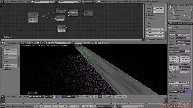
Task: Select the World item in outliner
Action: 177,13
